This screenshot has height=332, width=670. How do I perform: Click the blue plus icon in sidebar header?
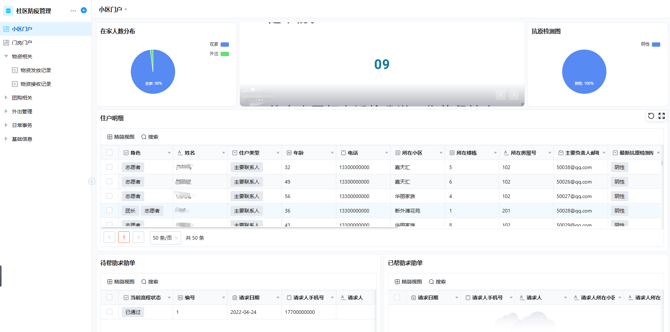pos(84,10)
